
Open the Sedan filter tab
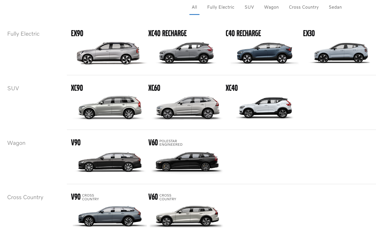click(335, 7)
